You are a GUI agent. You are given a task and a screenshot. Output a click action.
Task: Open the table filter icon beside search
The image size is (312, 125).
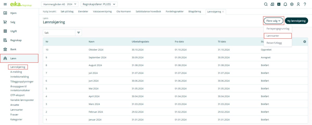click(x=79, y=33)
